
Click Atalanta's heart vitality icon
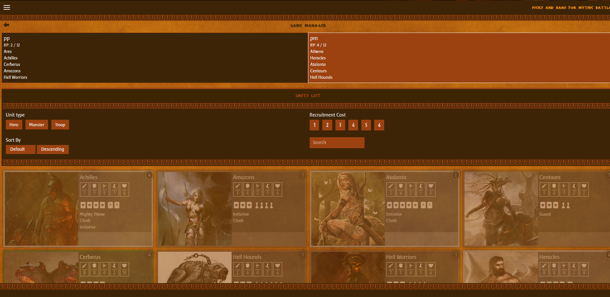pyautogui.click(x=431, y=189)
